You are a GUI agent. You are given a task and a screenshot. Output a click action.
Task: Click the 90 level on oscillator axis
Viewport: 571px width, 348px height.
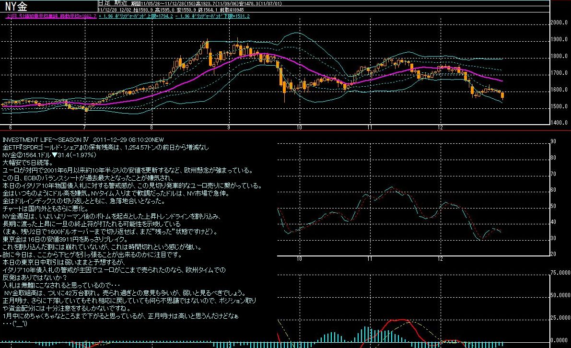coord(553,141)
